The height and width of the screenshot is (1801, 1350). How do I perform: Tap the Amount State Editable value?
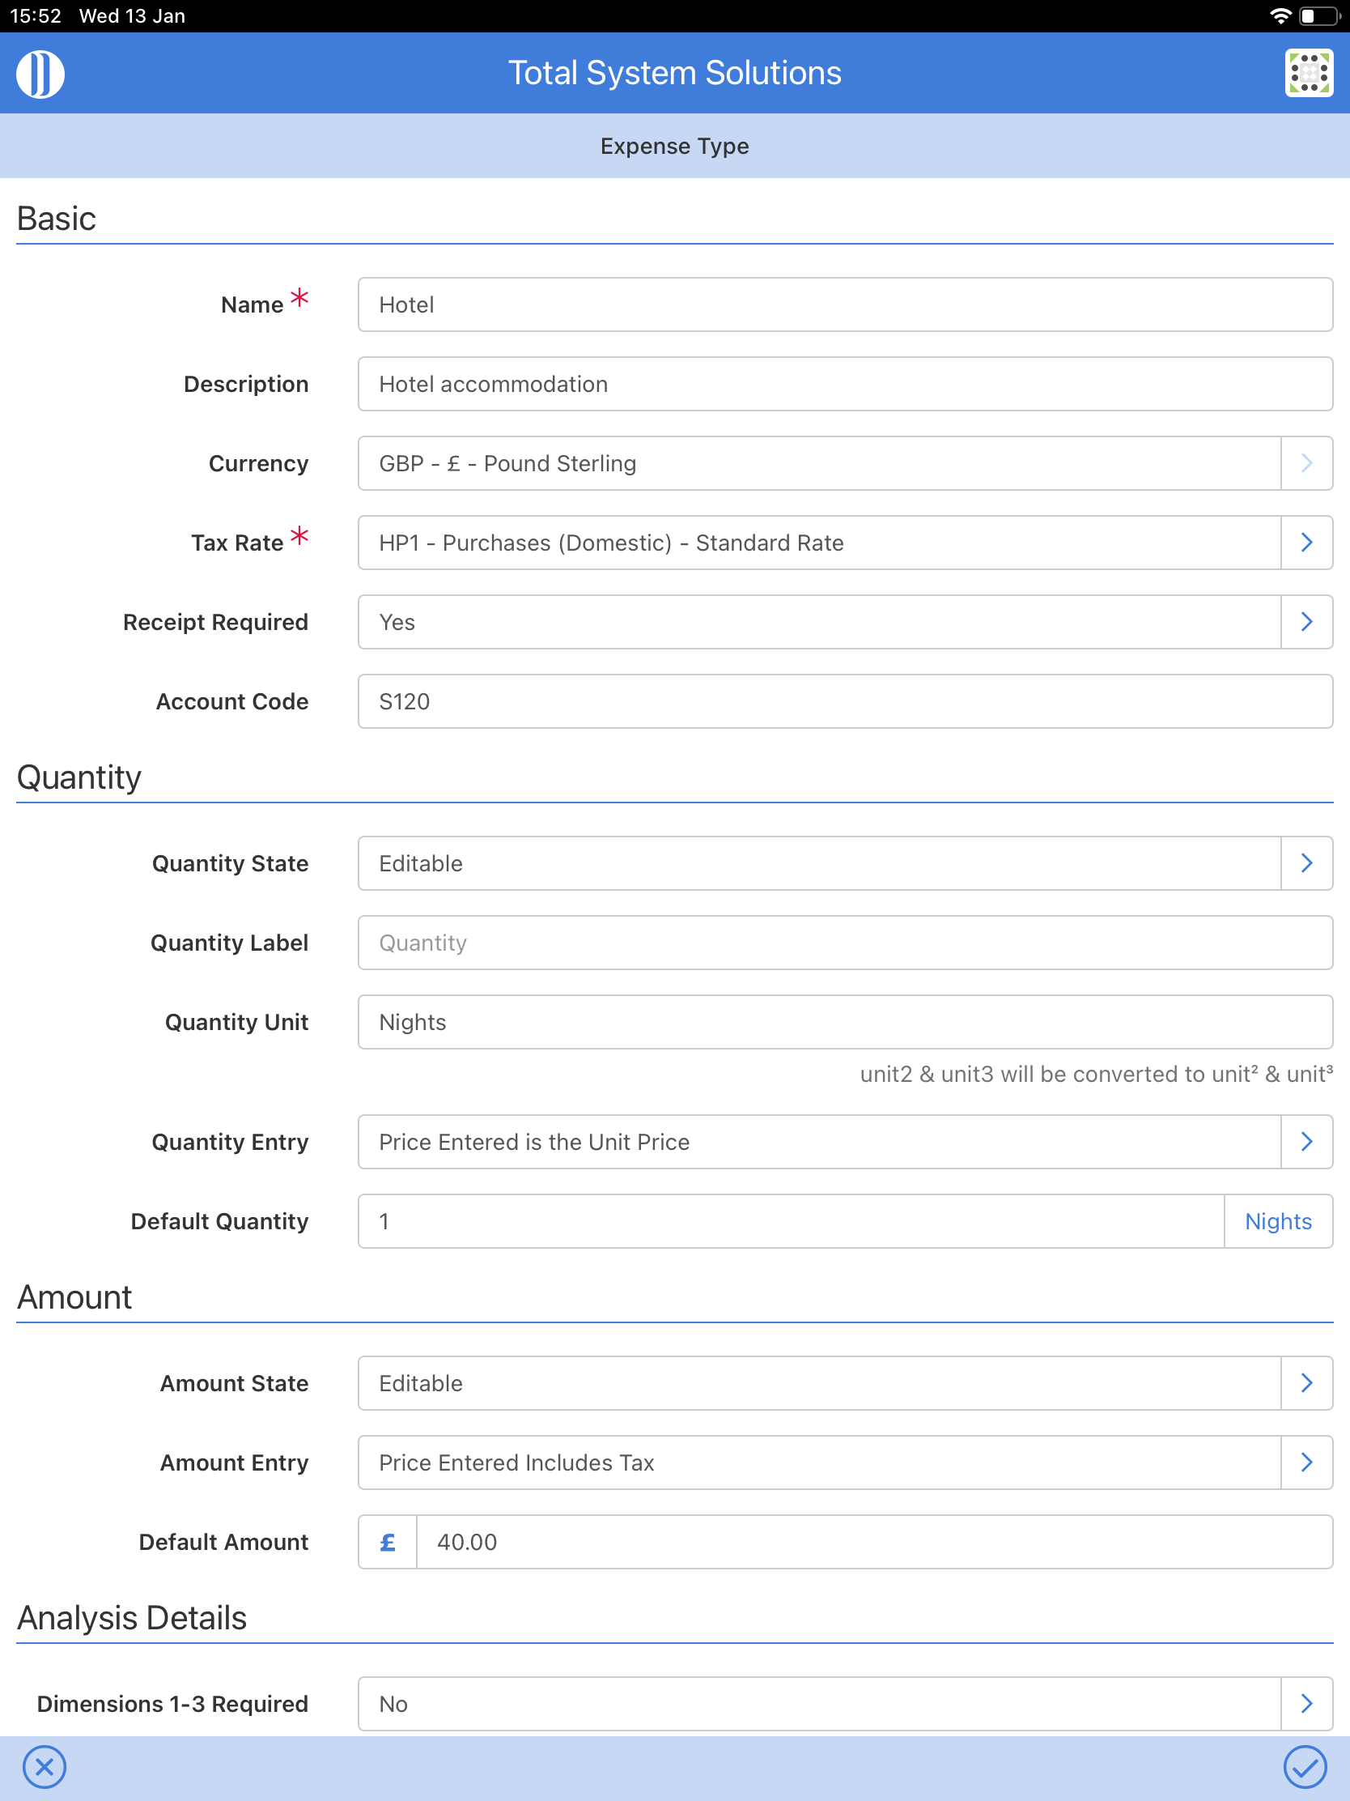pyautogui.click(x=819, y=1382)
